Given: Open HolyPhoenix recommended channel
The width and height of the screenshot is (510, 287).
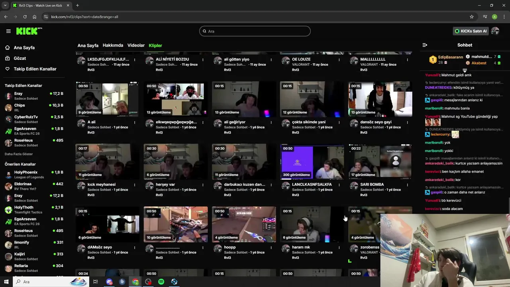Looking at the screenshot, I should point(34,175).
